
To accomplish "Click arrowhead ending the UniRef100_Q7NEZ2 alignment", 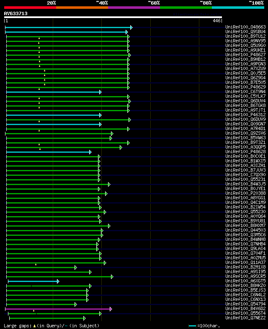I will [x=85, y=318].
